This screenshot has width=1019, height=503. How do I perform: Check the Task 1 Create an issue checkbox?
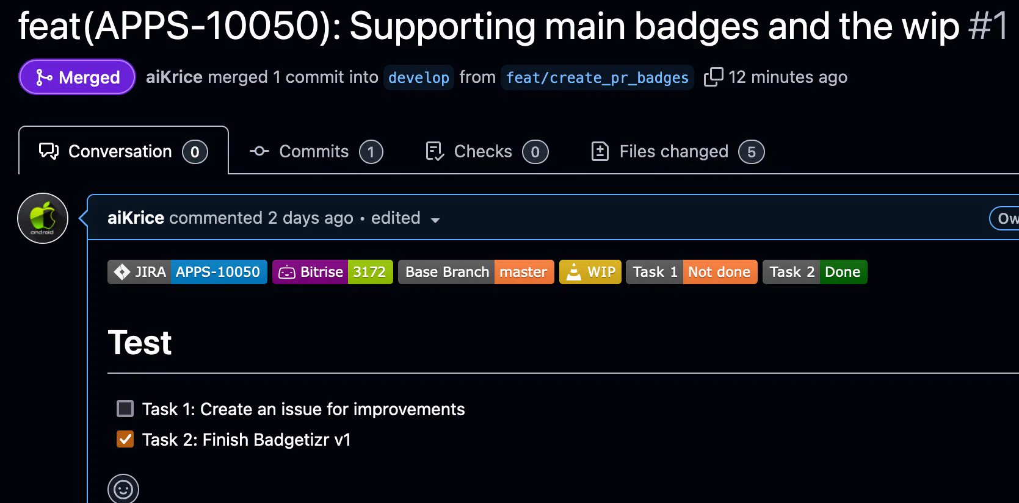(125, 408)
